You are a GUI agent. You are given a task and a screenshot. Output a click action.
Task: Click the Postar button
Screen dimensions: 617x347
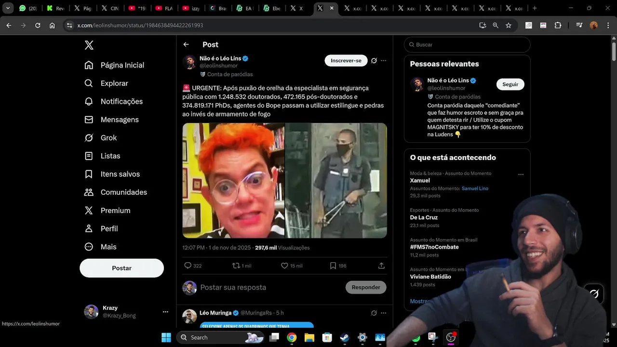click(x=121, y=268)
